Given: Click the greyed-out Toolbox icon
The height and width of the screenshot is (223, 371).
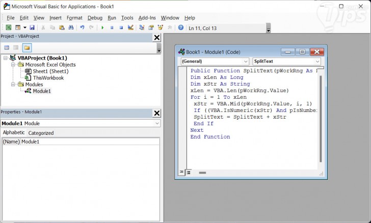Looking at the screenshot, I should tap(170, 27).
